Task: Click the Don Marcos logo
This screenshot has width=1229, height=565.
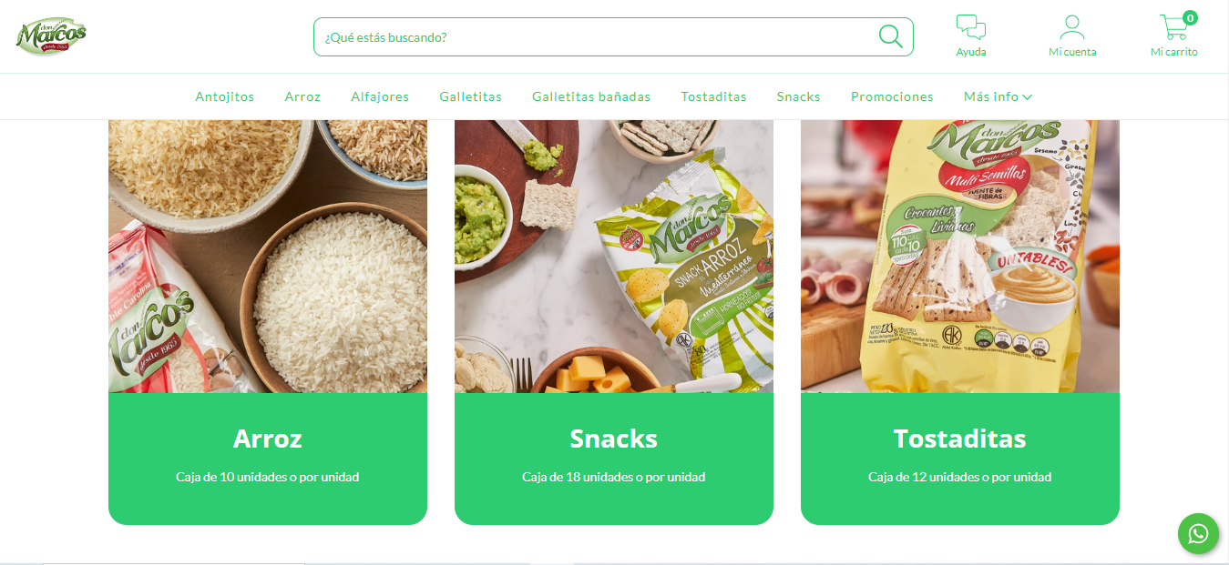Action: (x=51, y=36)
